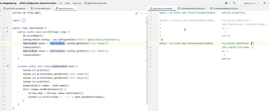Switch to the Configuration.java tab
Image resolution: width=269 pixels, height=111 pixels.
point(42,8)
